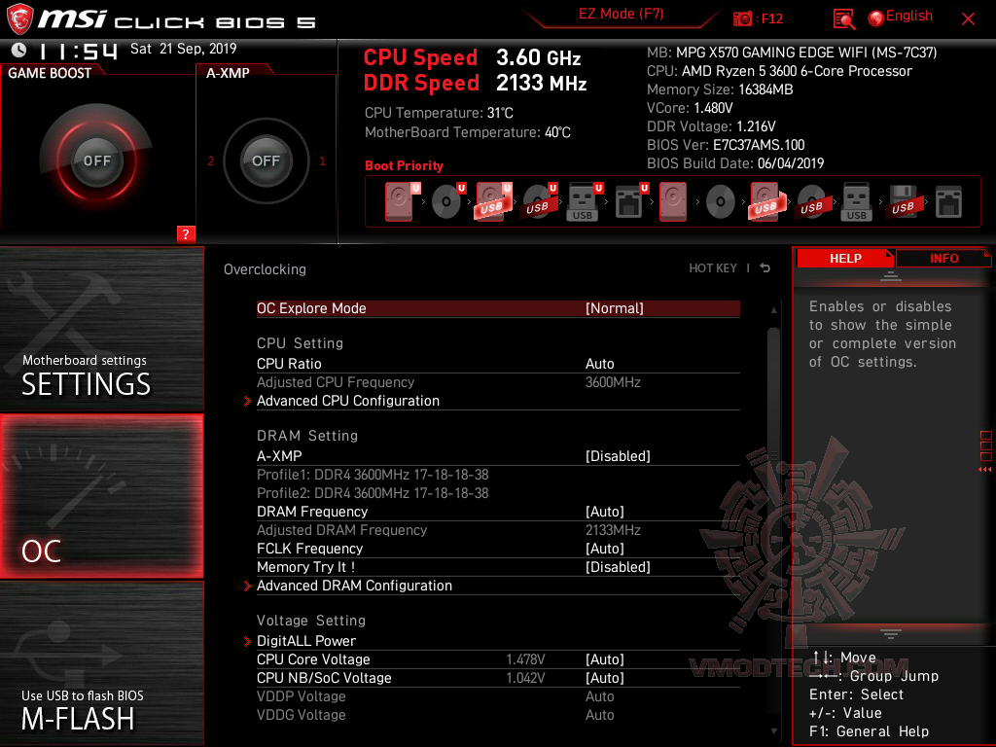Open the OC overclocking section
The image size is (996, 747).
point(101,496)
